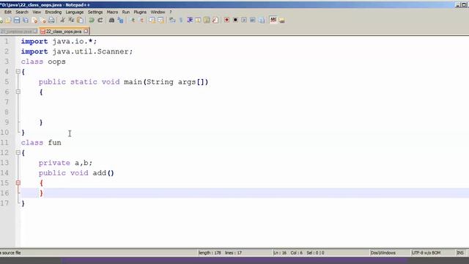Click the Close document toolbar icon

coord(34,20)
